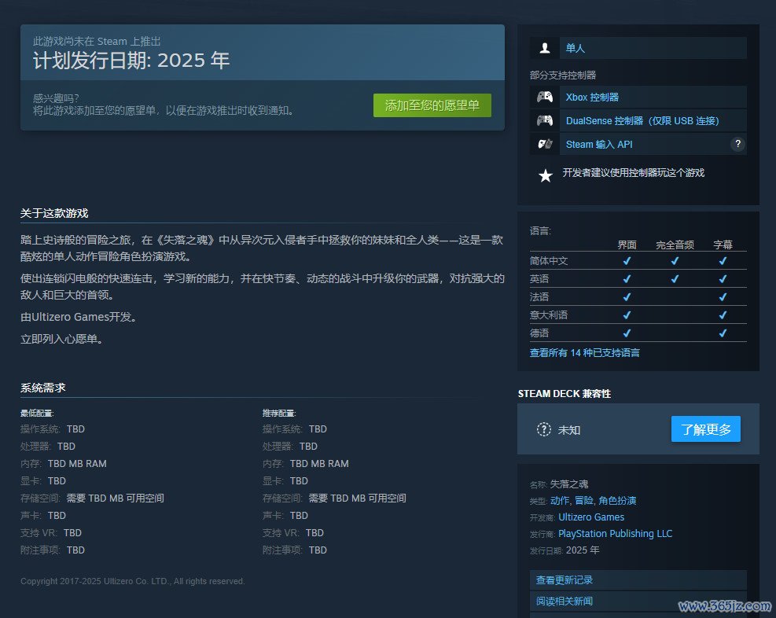The image size is (776, 618).
Task: Click the copyright Ultizero Co. LTD. notice
Action: tap(133, 581)
